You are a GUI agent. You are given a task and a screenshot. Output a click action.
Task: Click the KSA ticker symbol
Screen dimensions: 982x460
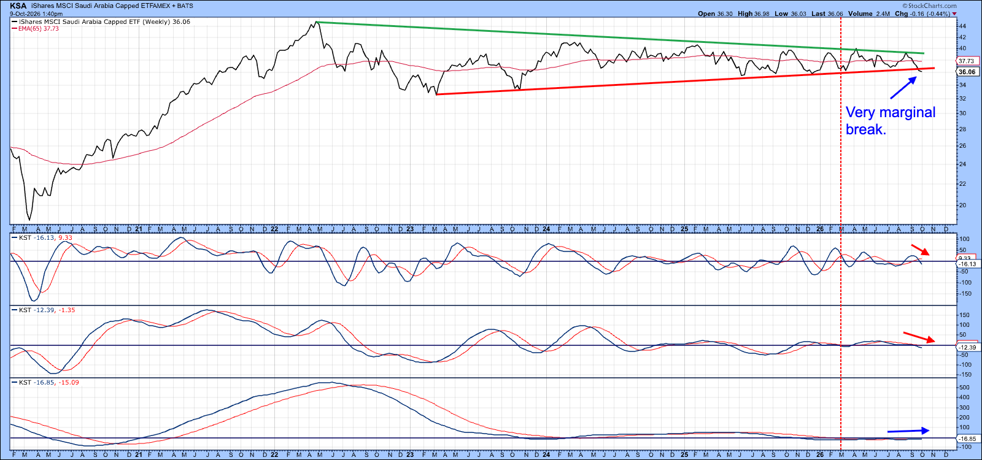[18, 6]
